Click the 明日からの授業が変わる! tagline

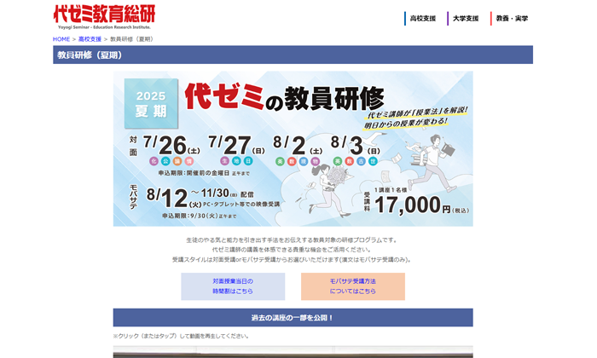pyautogui.click(x=406, y=124)
